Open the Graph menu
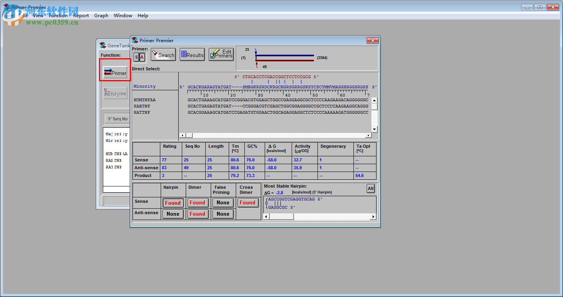The image size is (563, 297). point(101,16)
